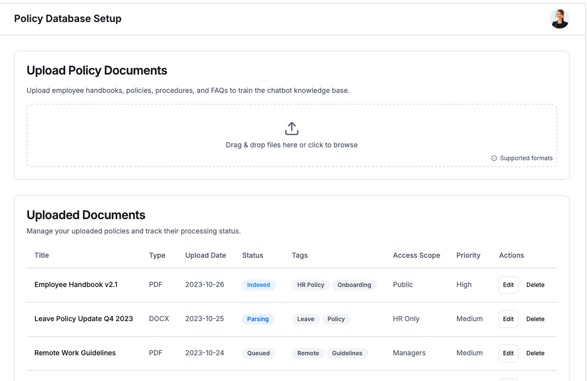587x381 pixels.
Task: Click the Queued status badge
Action: (258, 353)
